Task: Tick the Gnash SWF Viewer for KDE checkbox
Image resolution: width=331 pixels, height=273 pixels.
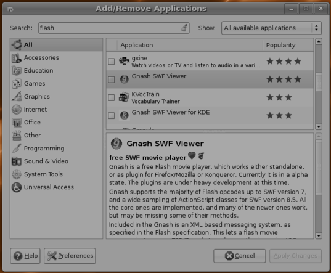Action: click(112, 116)
